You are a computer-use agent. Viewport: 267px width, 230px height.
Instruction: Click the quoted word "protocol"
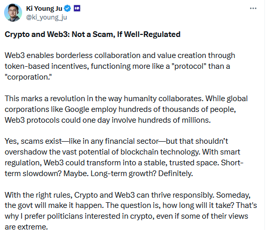(x=190, y=66)
